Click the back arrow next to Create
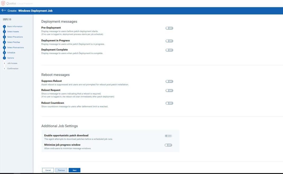Image resolution: width=283 pixels, height=174 pixels. (4, 11)
